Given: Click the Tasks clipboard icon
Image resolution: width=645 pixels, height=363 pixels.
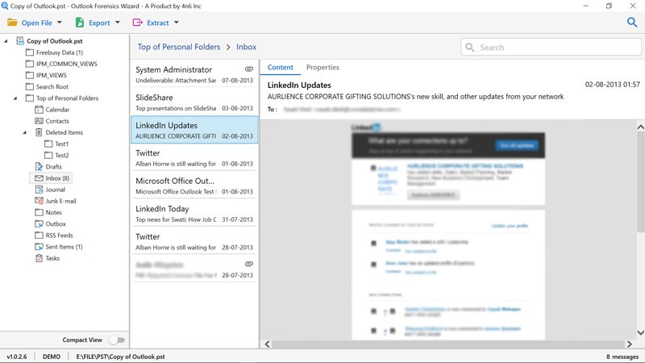Looking at the screenshot, I should [39, 258].
